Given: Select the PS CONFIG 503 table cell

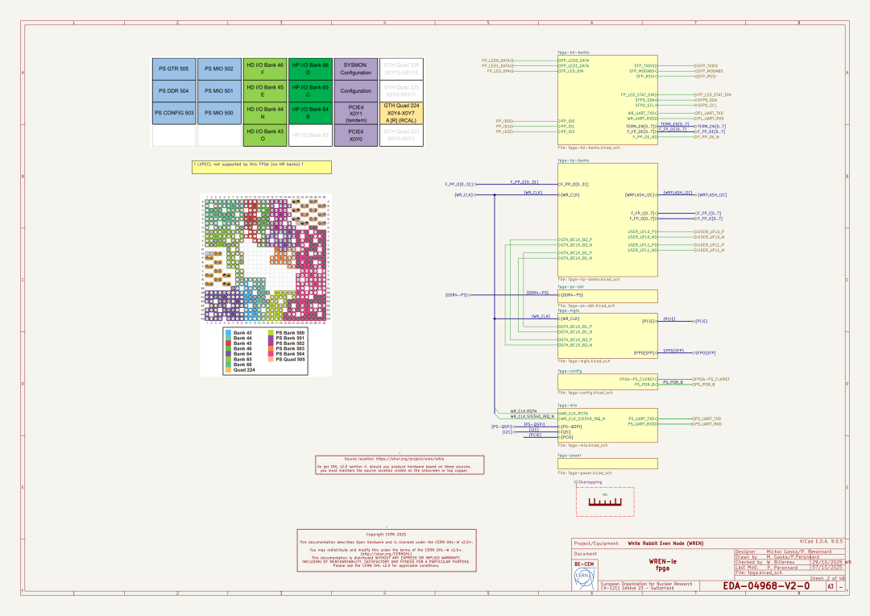Looking at the screenshot, I should [x=174, y=113].
